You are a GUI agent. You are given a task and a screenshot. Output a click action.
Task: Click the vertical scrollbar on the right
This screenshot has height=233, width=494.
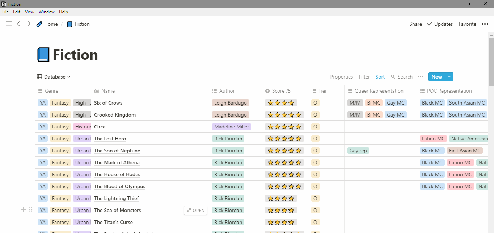491,62
